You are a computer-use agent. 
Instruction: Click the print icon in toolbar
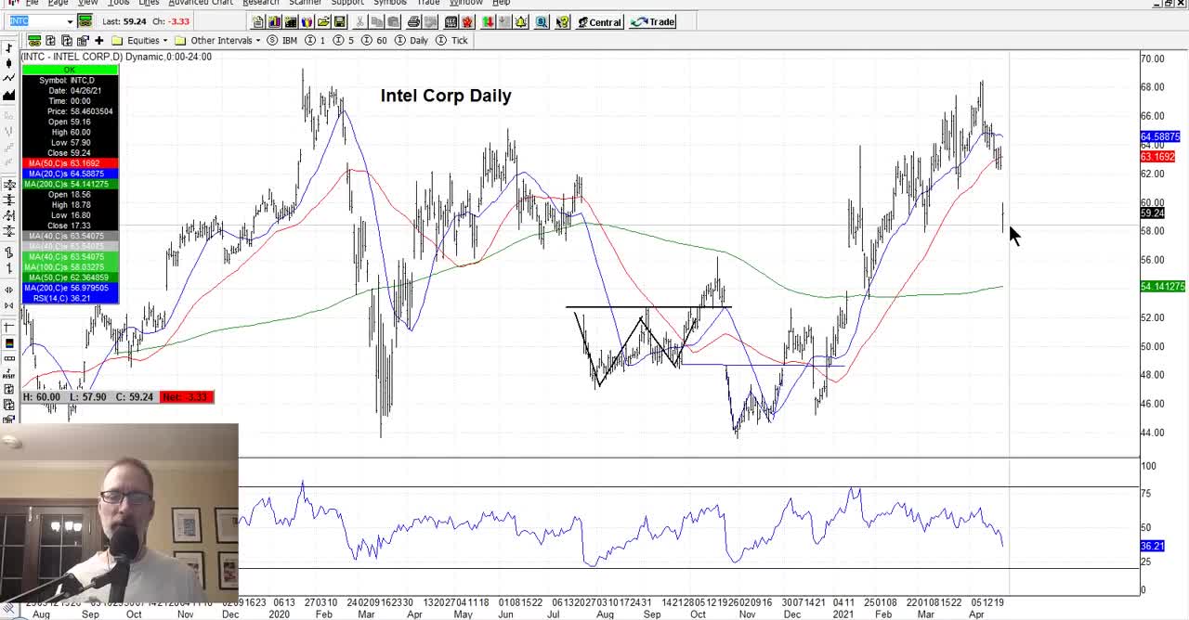point(413,22)
